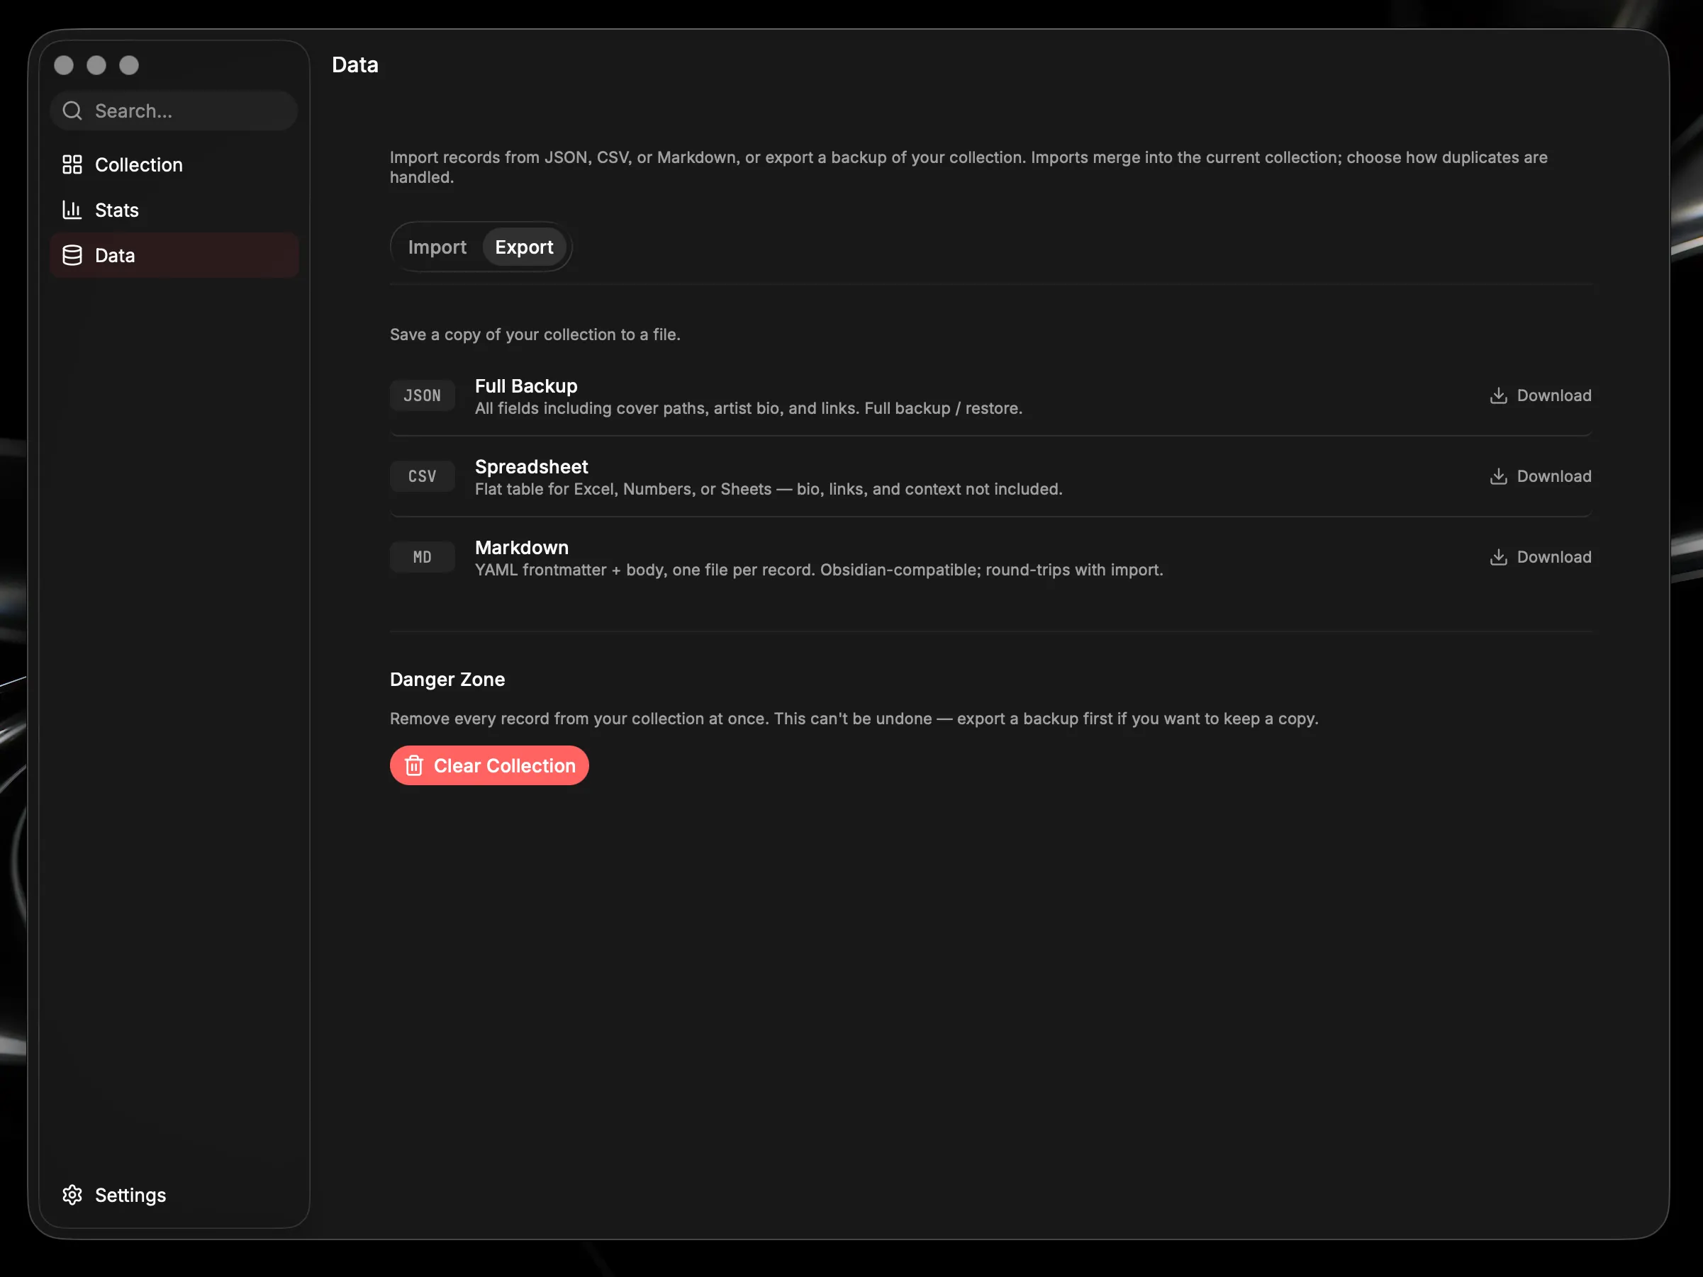Viewport: 1703px width, 1277px height.
Task: Download the Full Backup JSON file
Action: pyautogui.click(x=1540, y=395)
